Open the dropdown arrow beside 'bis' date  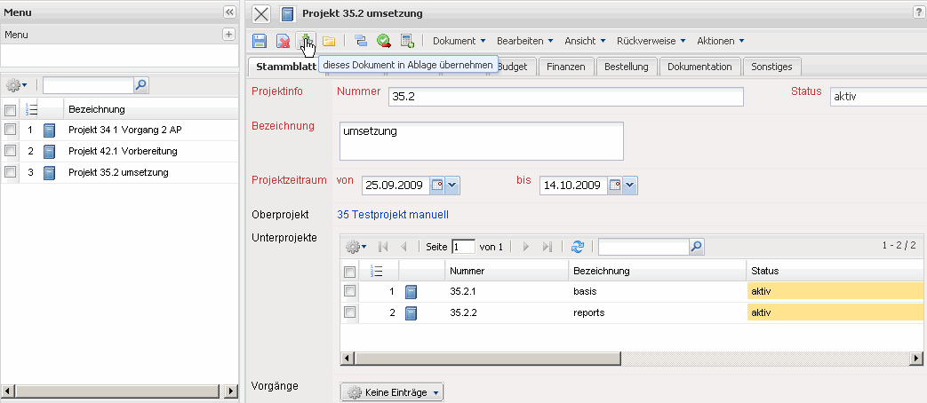point(630,186)
